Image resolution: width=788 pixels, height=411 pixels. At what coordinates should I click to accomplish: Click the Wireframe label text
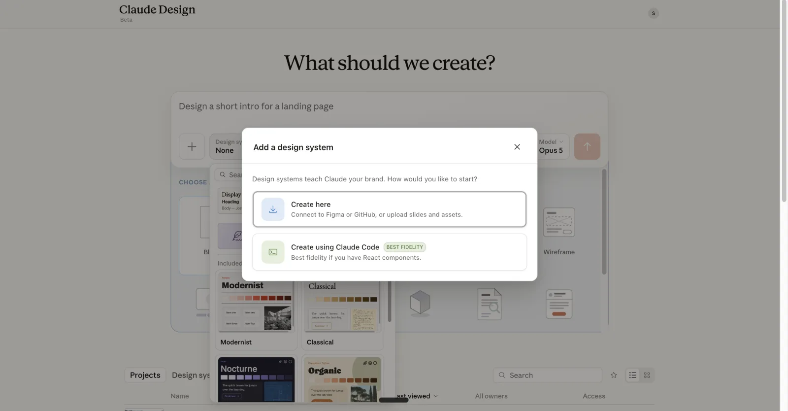tap(559, 252)
